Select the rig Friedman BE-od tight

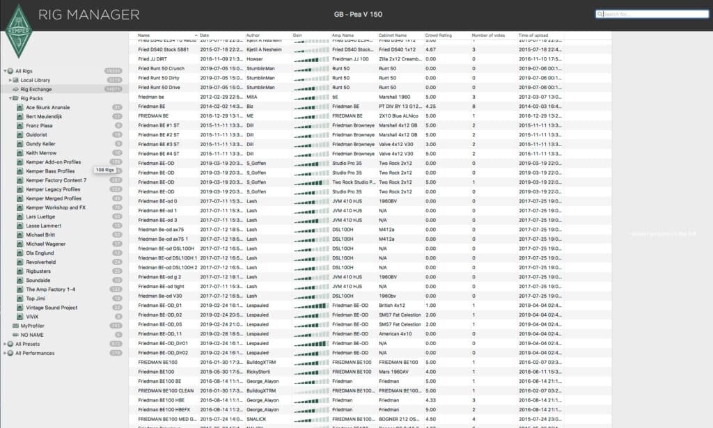tap(161, 286)
